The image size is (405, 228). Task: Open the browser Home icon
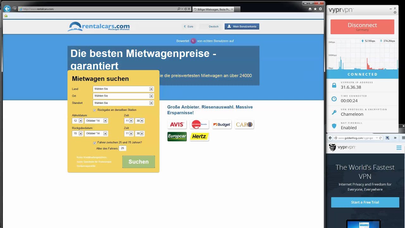point(310,9)
